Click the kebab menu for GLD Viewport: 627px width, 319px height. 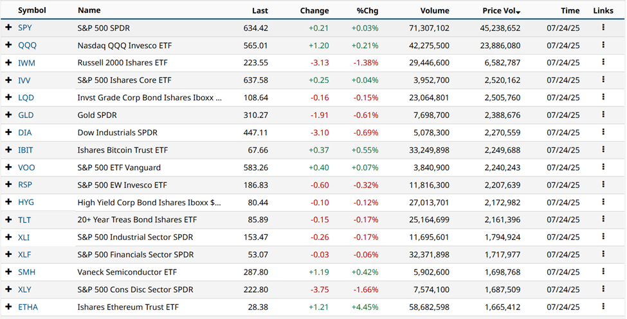[603, 115]
